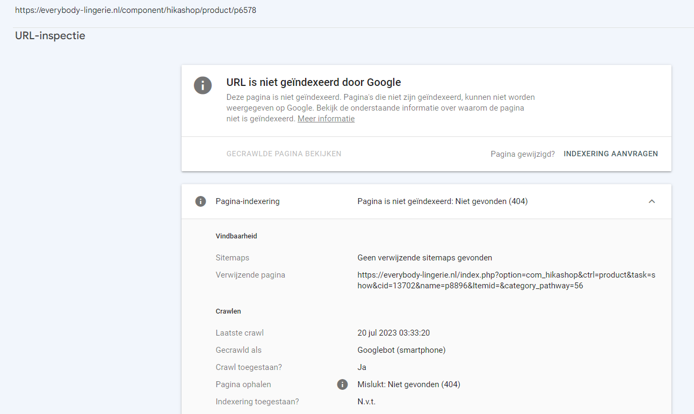Click the 'URL is niet geïndexeerd door Google' heading

coord(314,82)
